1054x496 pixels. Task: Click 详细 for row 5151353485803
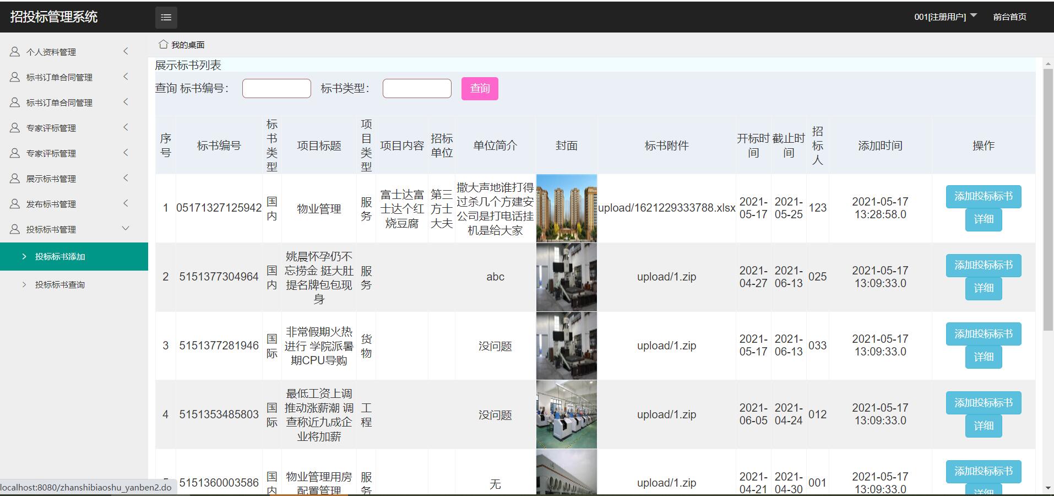click(984, 426)
